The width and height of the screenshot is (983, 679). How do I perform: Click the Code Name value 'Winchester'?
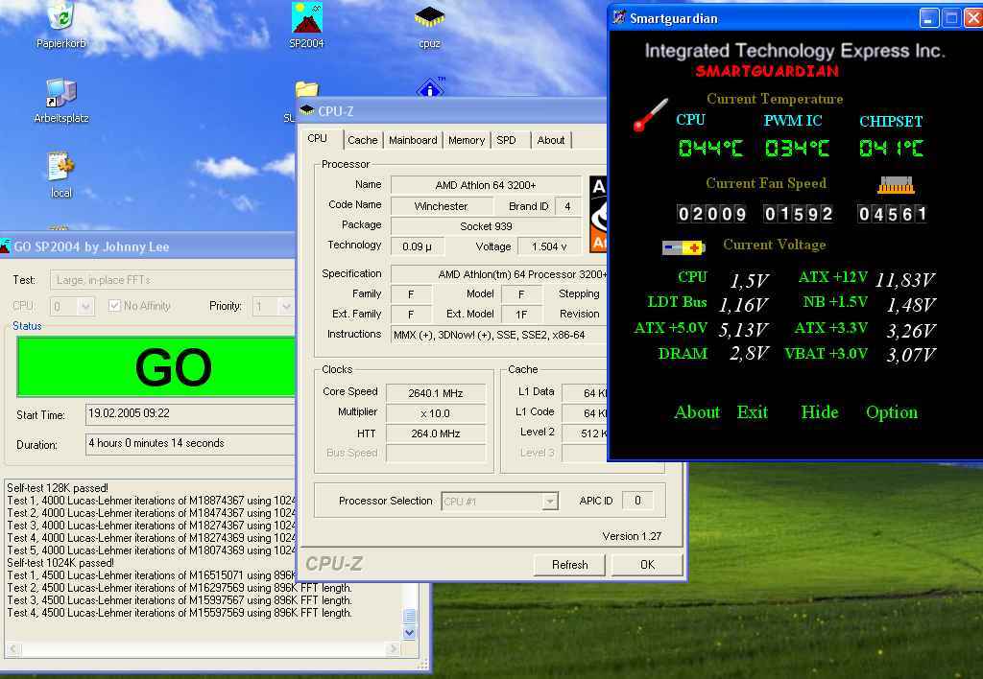pos(442,206)
